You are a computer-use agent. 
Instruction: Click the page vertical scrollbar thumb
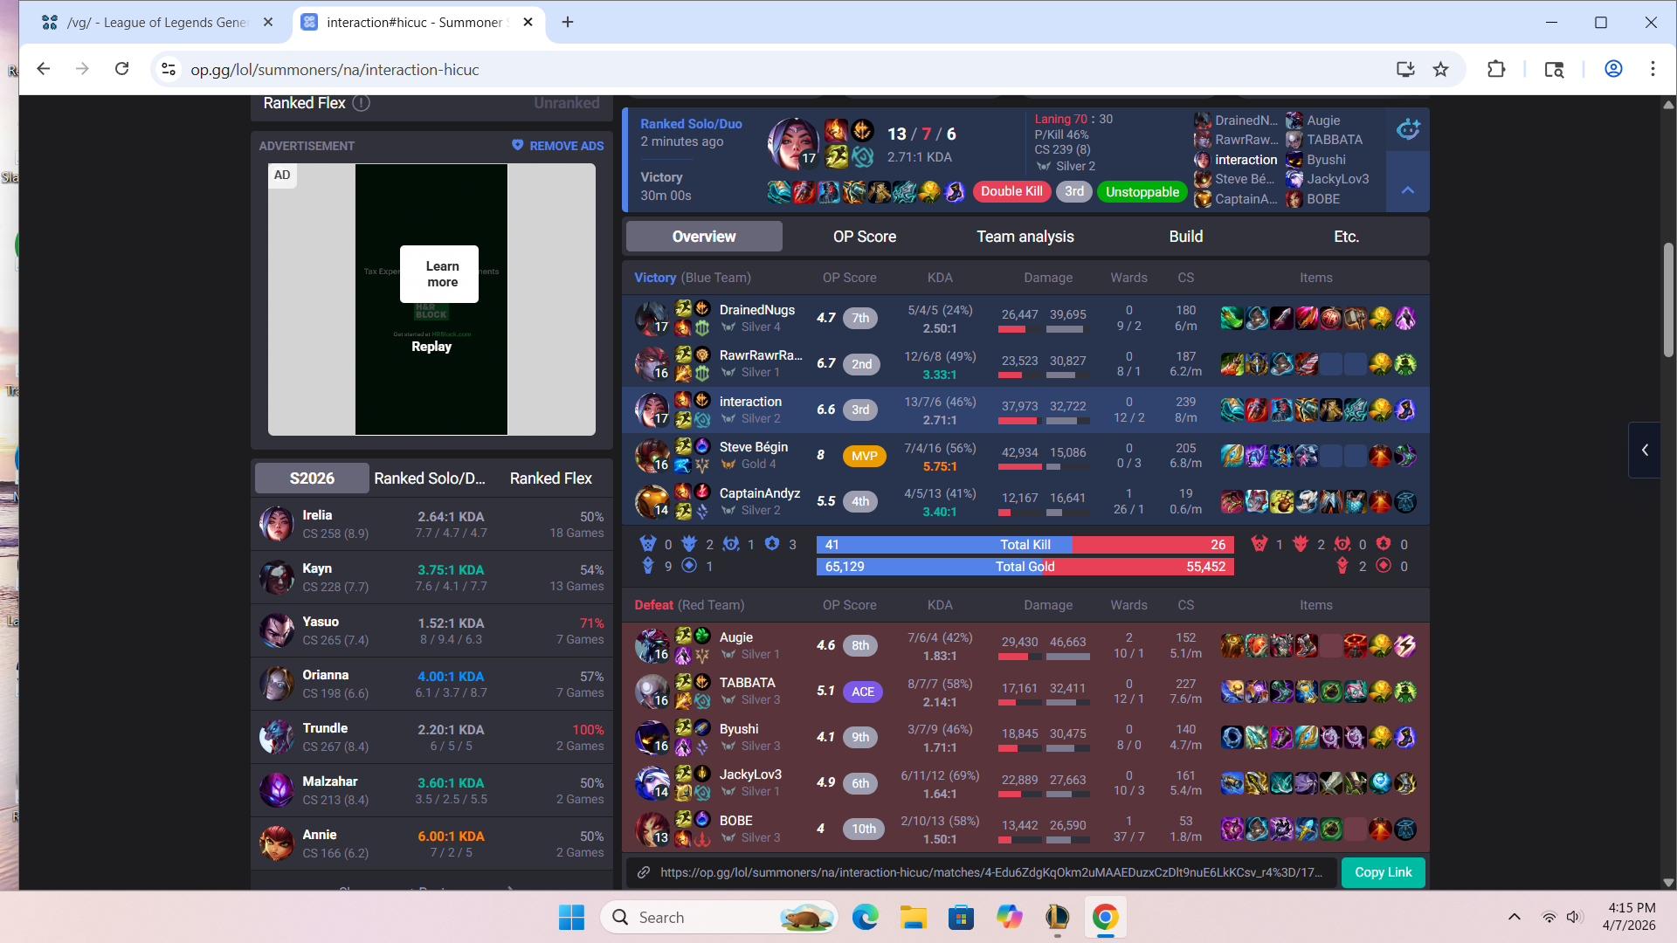(1667, 301)
